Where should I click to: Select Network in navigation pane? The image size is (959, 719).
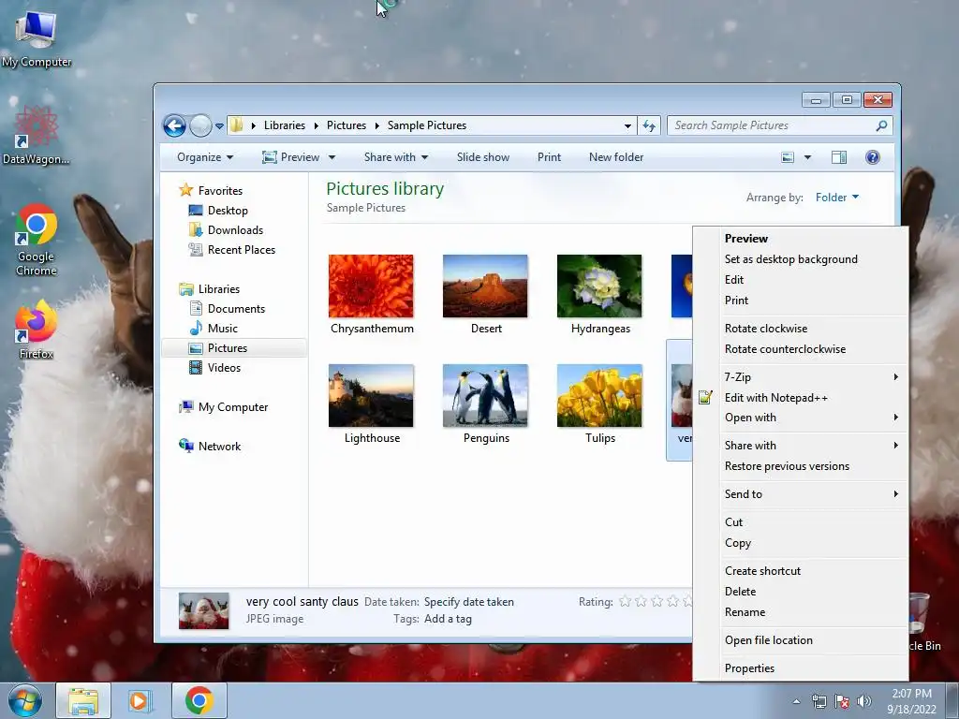[x=219, y=447]
